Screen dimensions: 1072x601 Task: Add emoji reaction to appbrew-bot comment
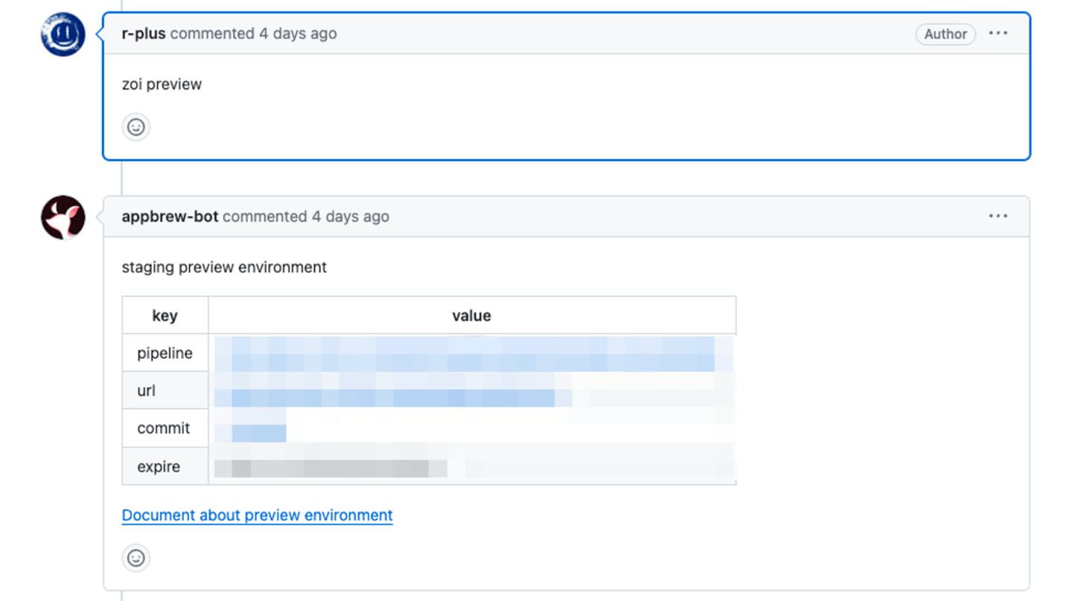pos(136,558)
